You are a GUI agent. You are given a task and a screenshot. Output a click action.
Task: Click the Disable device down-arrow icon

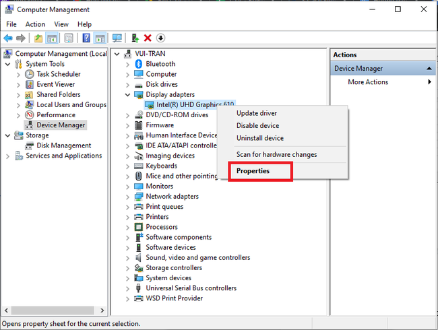pos(160,38)
